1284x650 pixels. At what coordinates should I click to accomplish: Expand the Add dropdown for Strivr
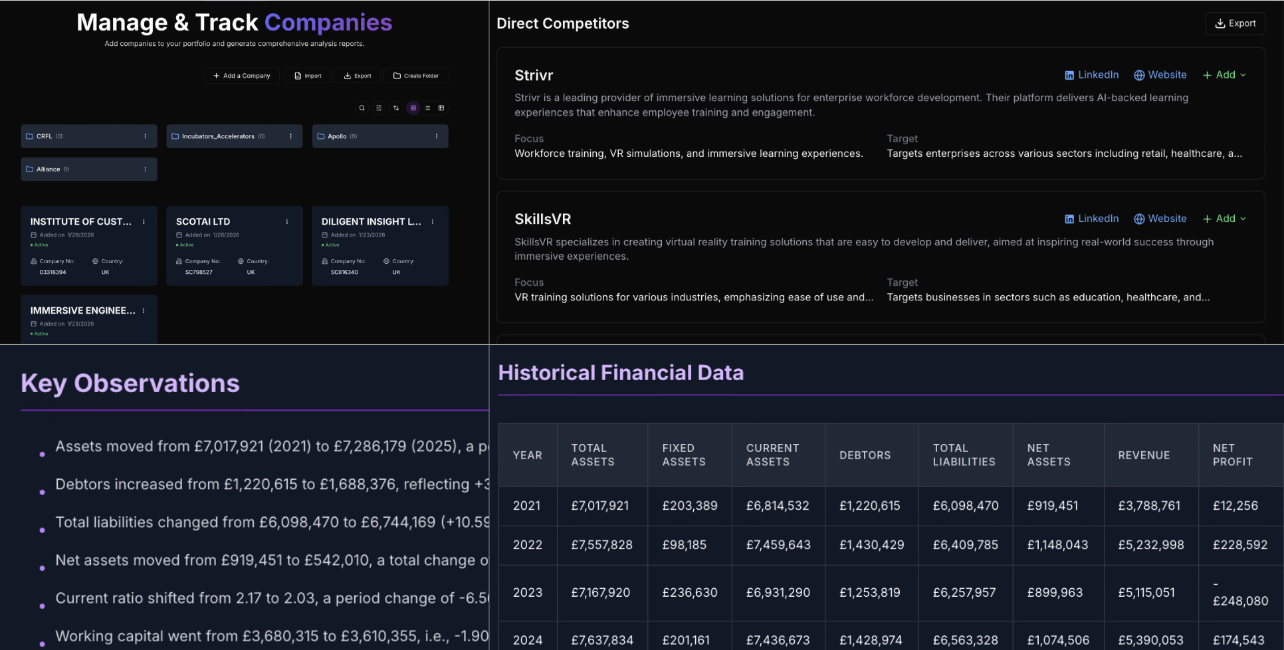click(1224, 75)
